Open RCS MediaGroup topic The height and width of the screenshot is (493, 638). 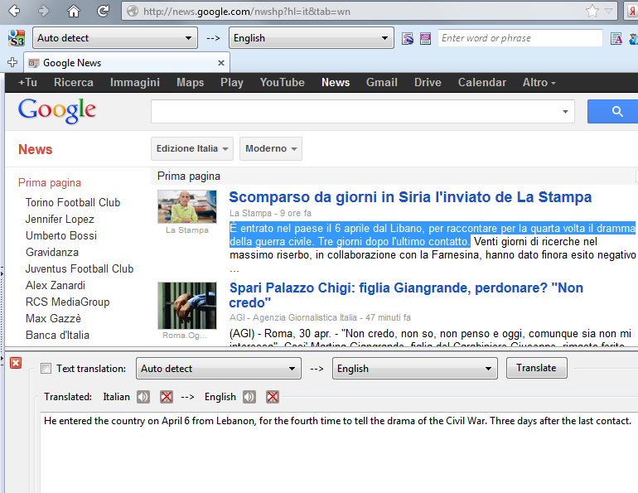[68, 302]
